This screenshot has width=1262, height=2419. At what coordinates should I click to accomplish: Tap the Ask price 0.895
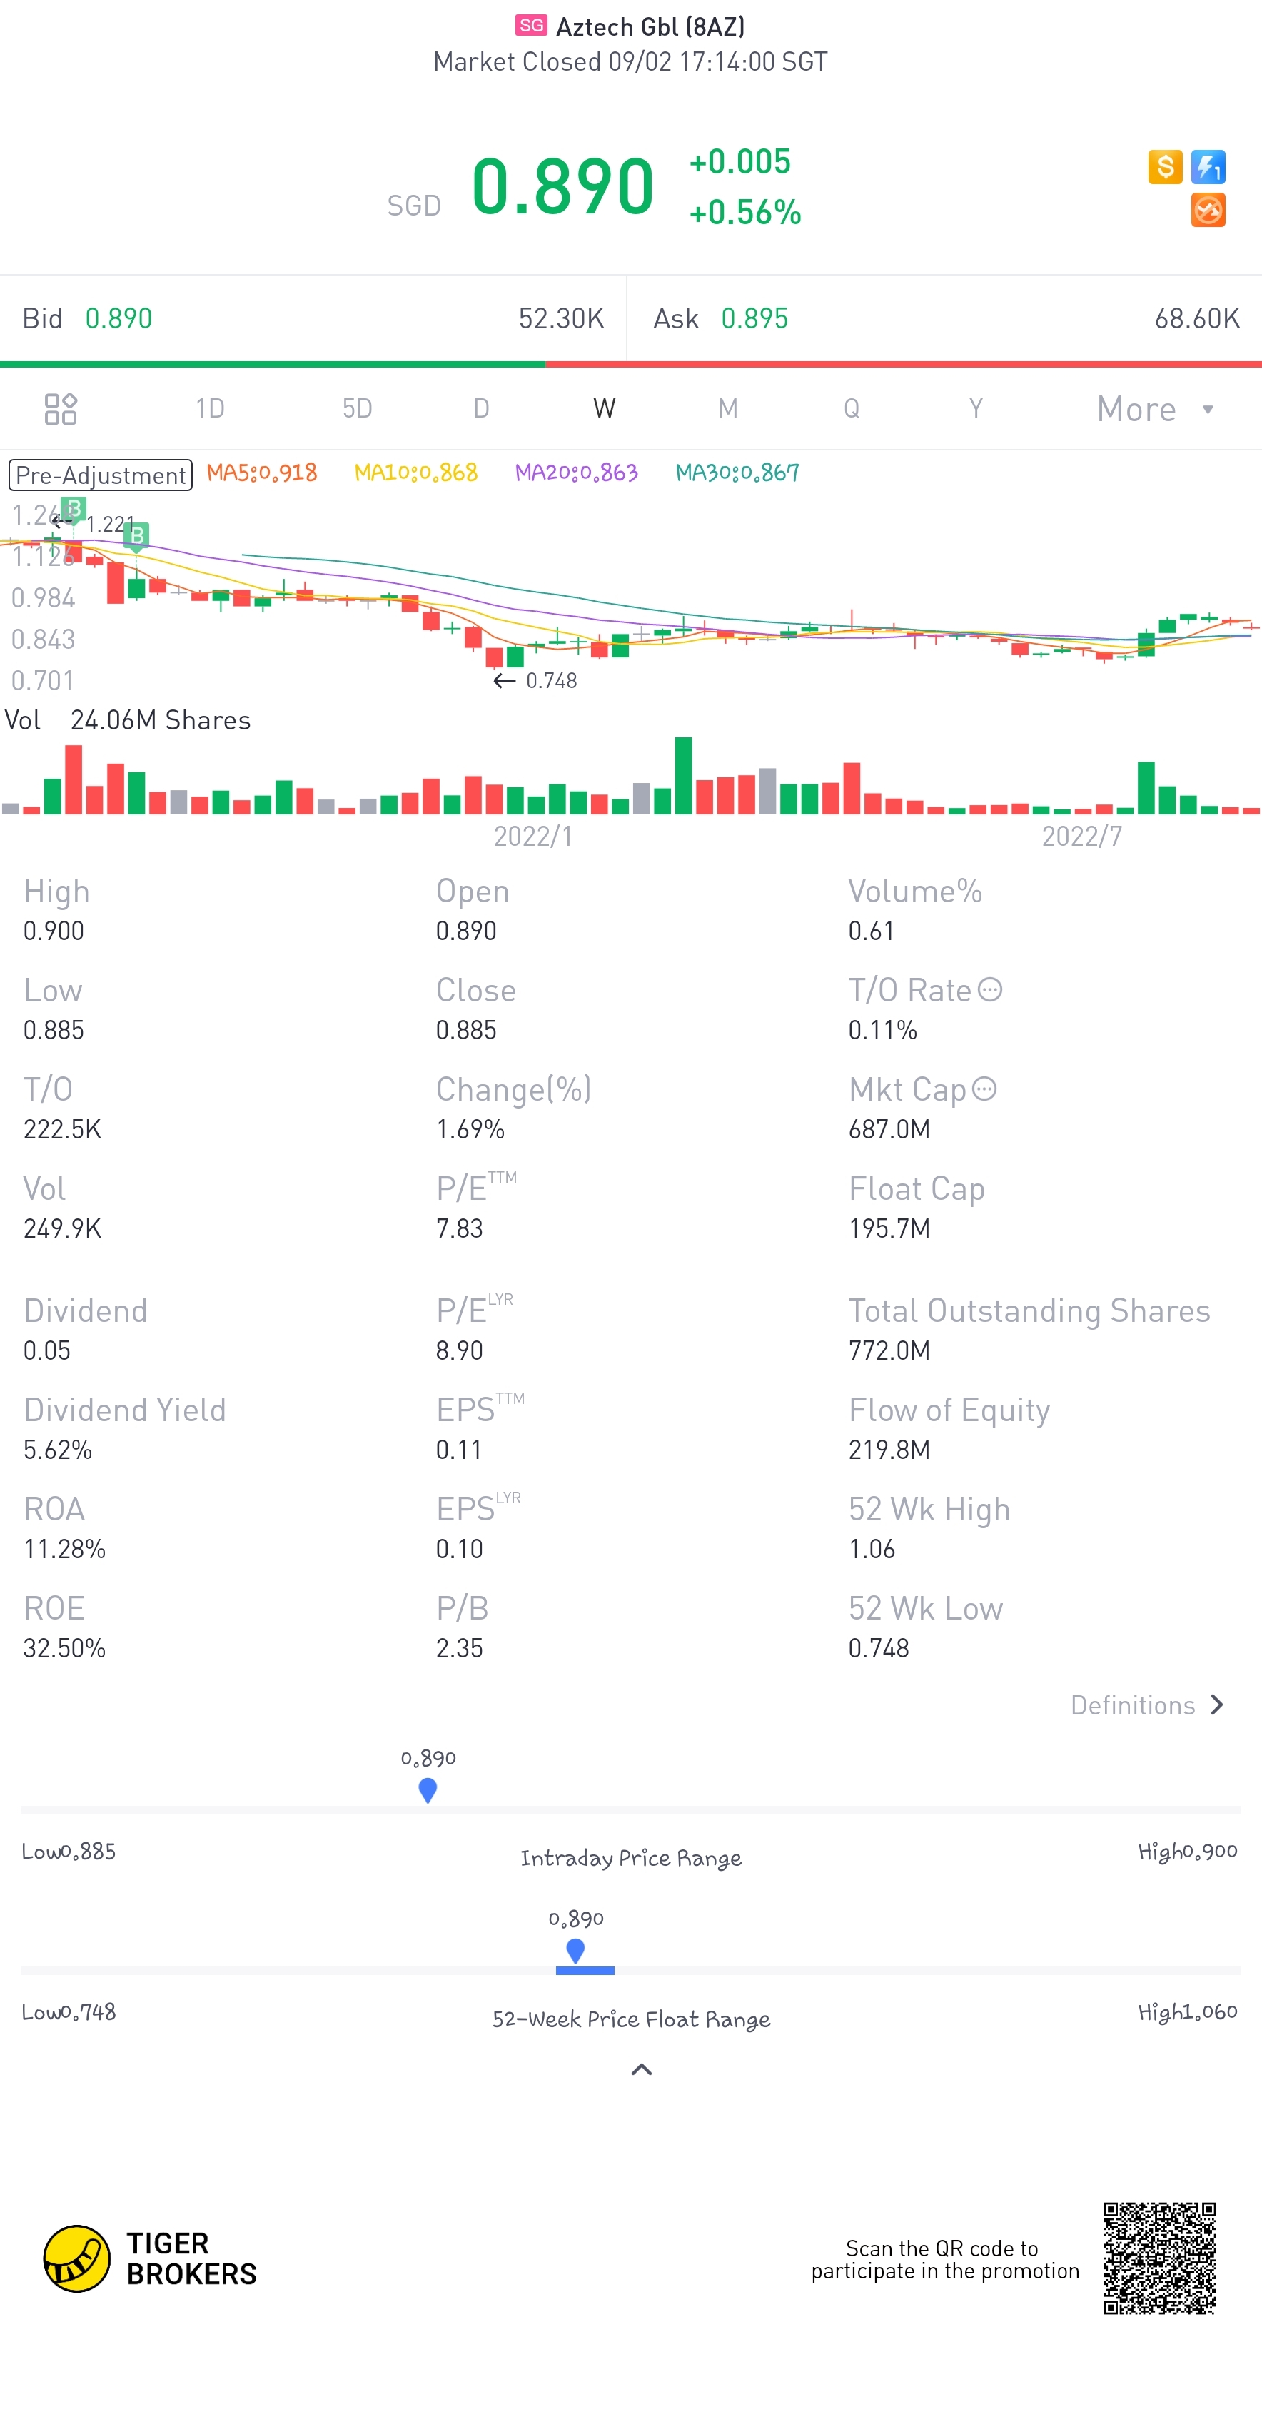pos(754,319)
